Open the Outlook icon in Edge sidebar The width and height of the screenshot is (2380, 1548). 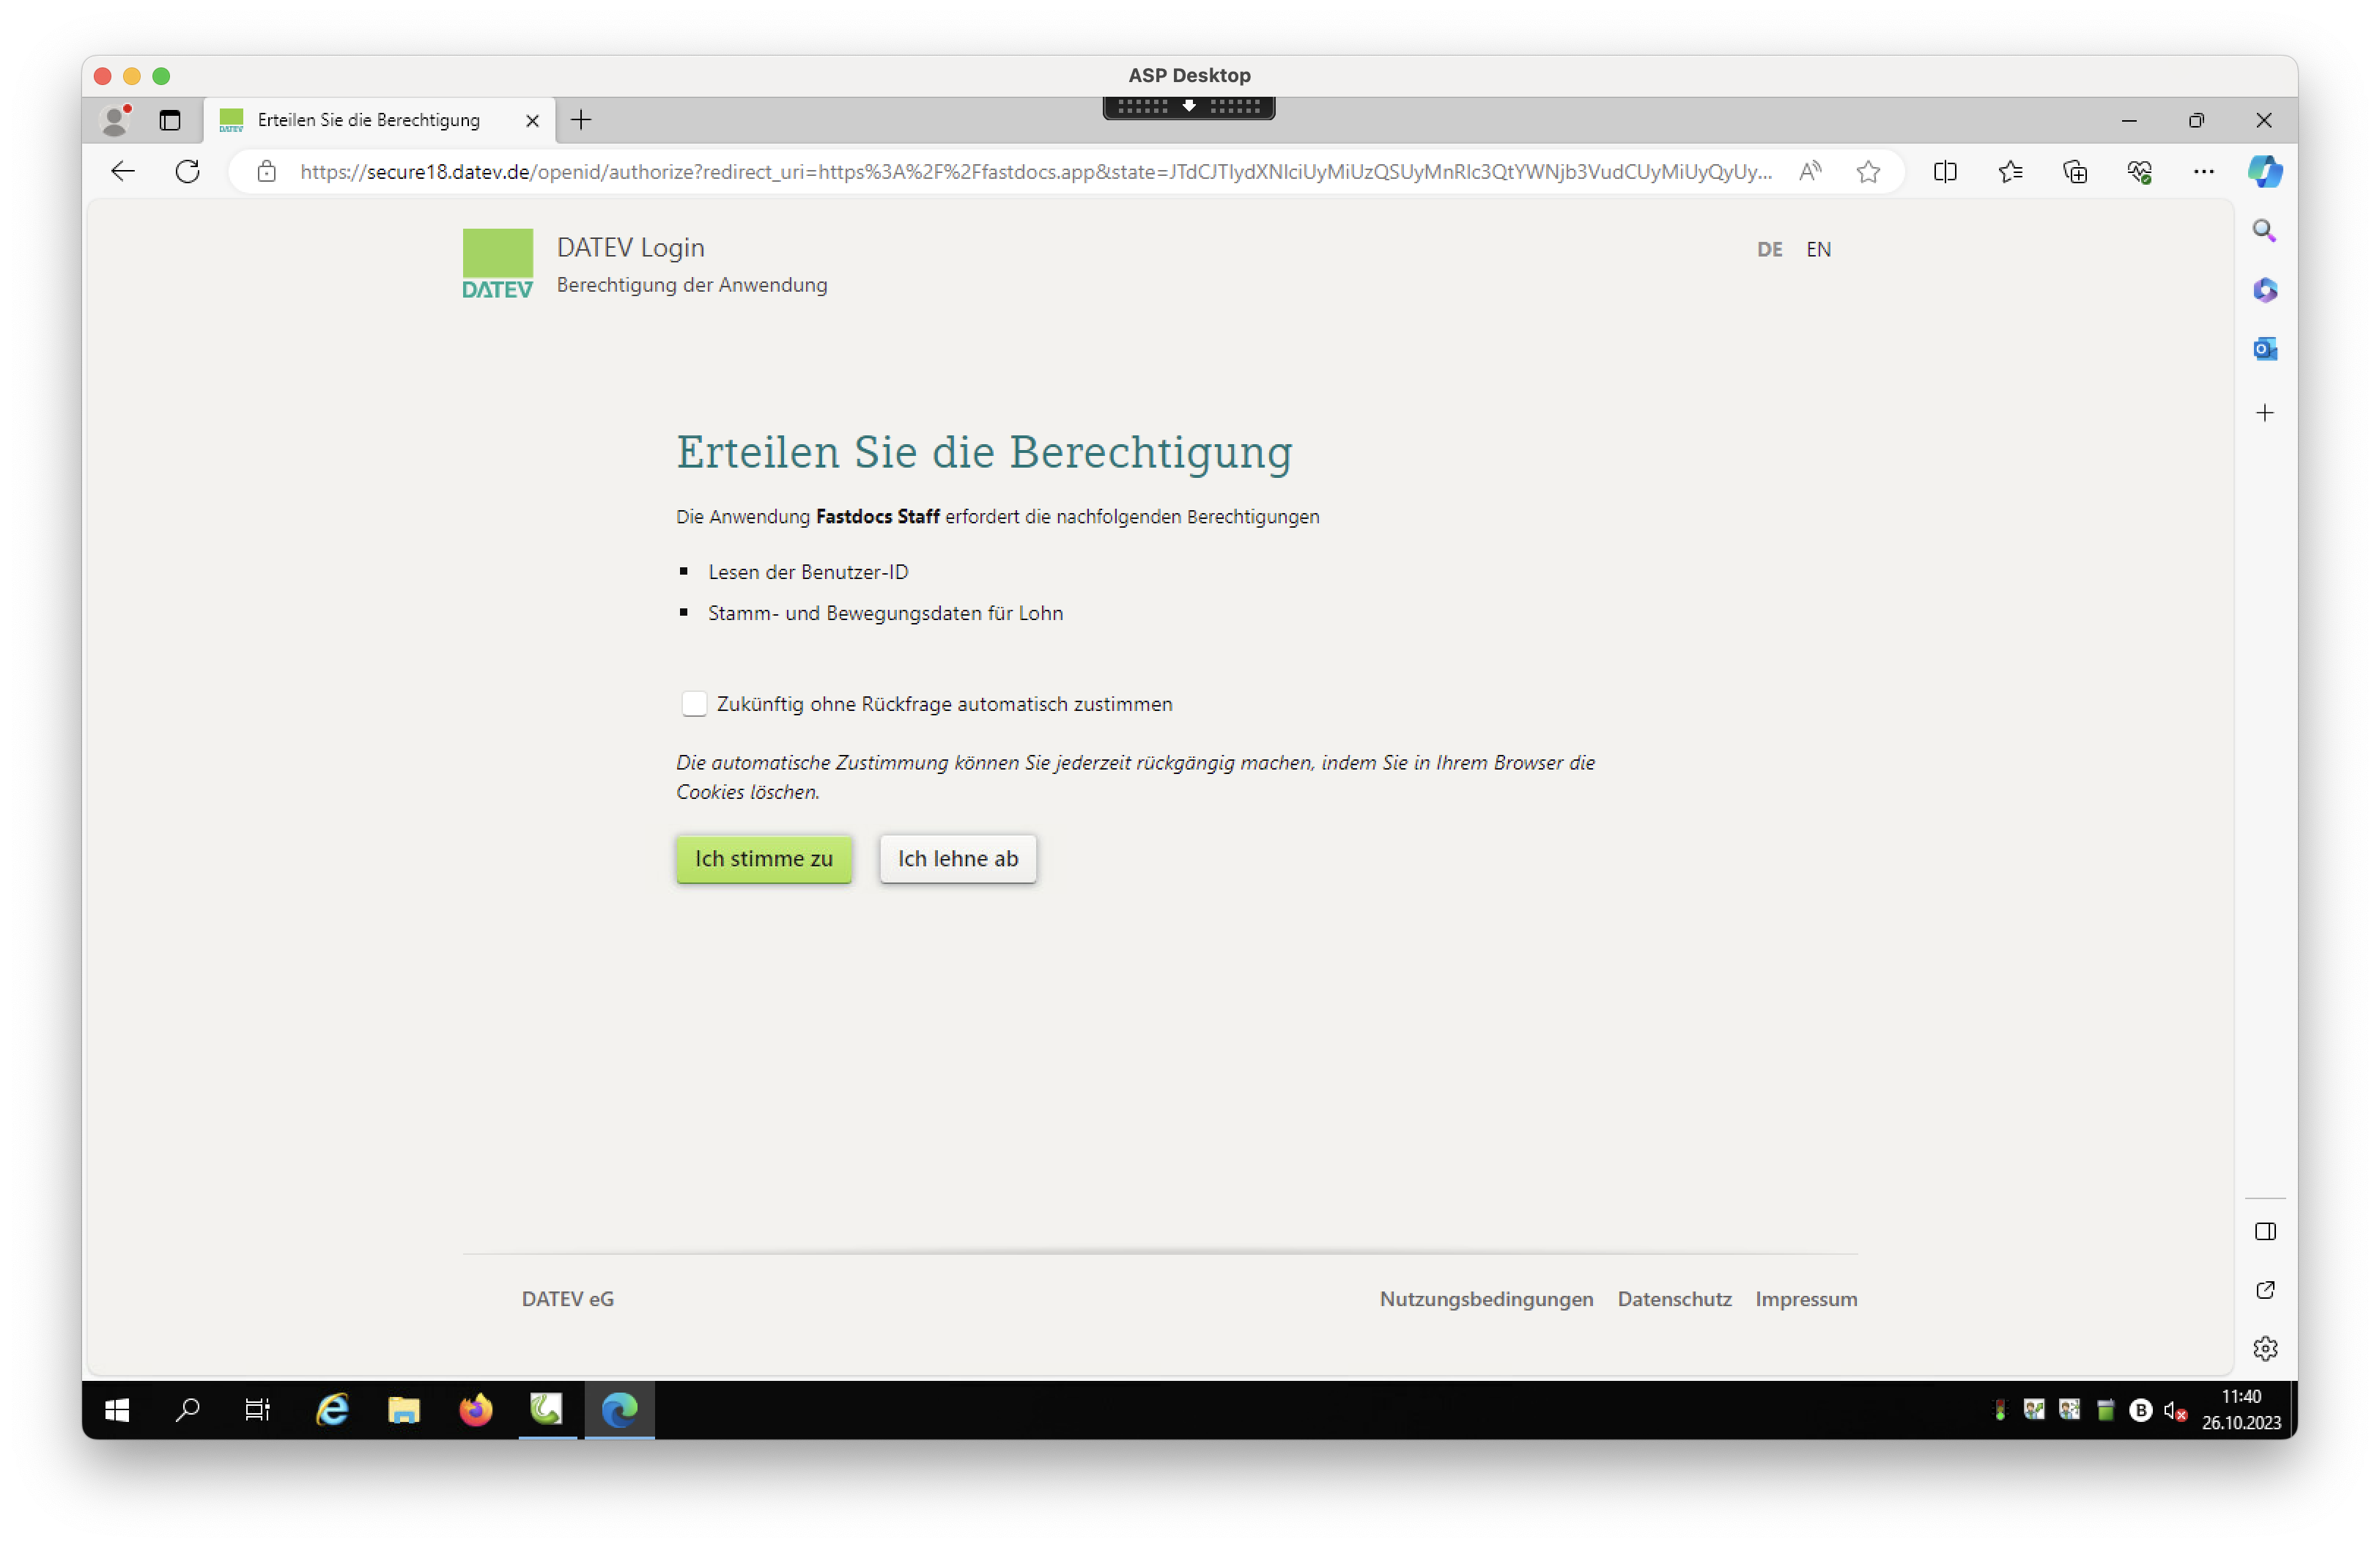coord(2265,349)
